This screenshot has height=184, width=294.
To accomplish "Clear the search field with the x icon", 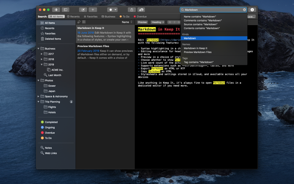I will coord(245,10).
